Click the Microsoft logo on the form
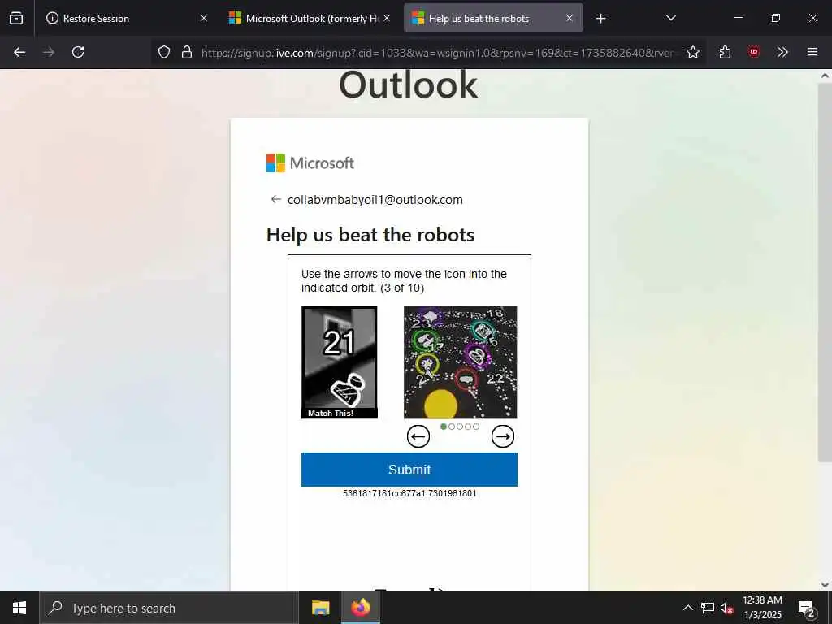 (x=310, y=162)
